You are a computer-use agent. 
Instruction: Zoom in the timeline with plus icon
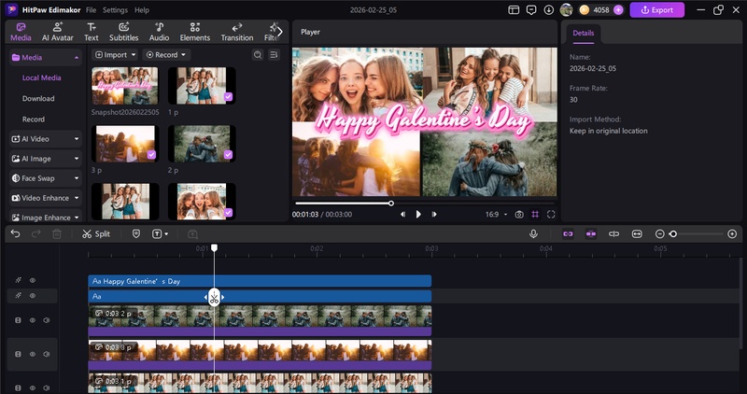[x=732, y=234]
